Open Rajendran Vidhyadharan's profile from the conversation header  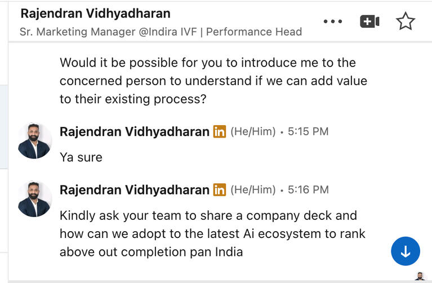(95, 13)
